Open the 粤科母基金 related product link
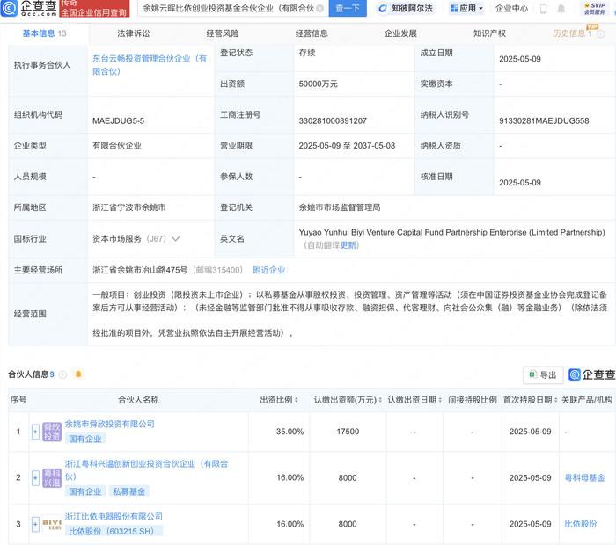 tap(584, 478)
